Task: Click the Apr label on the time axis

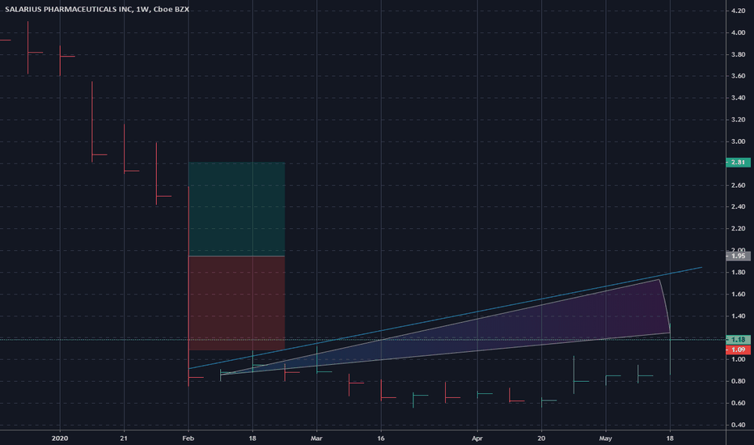Action: click(x=477, y=439)
